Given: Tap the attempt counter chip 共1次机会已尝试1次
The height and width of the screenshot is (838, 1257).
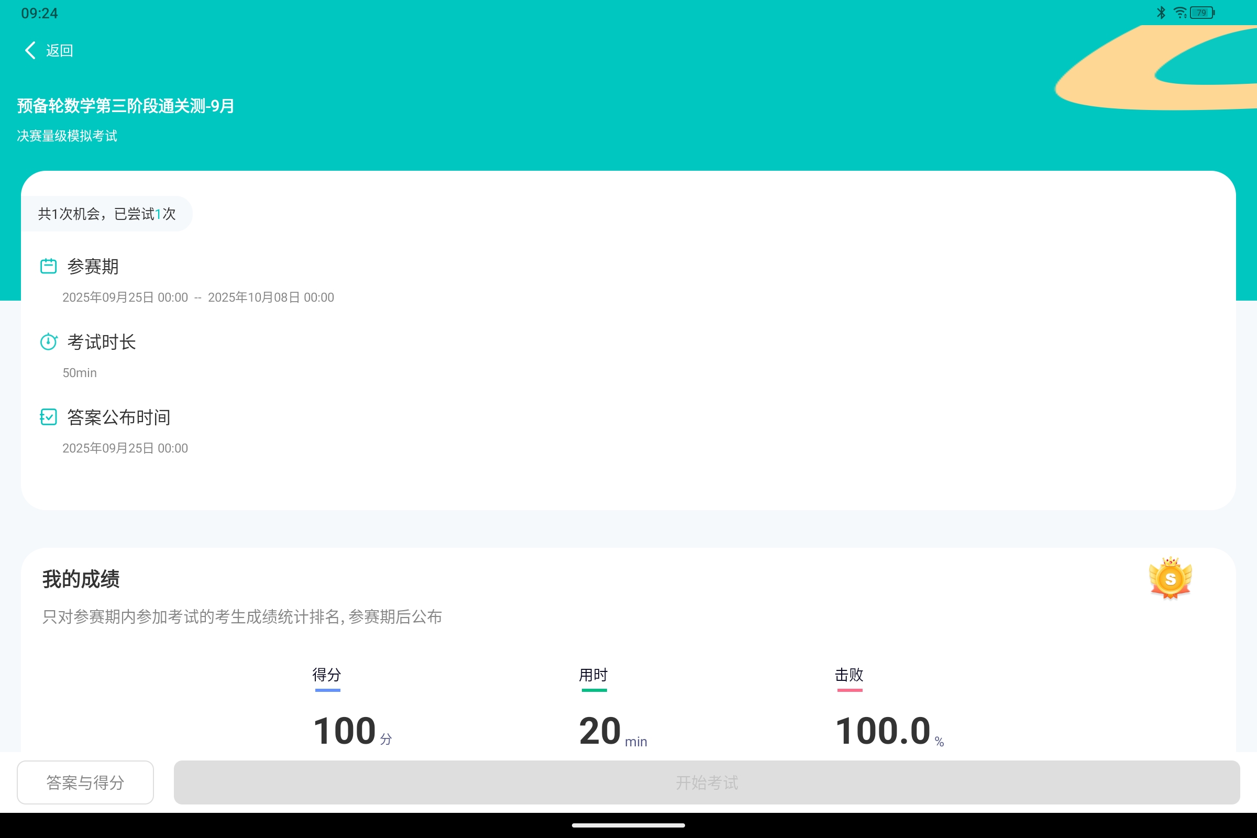Looking at the screenshot, I should 107,213.
